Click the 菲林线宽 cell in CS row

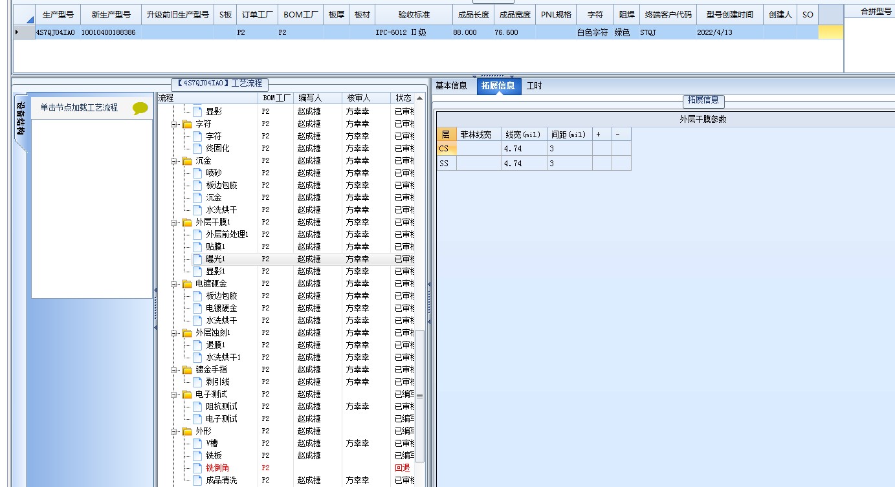point(479,149)
